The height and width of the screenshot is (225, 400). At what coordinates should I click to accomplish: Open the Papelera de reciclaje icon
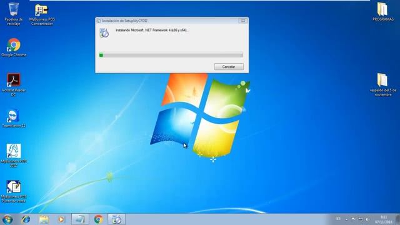tap(14, 13)
